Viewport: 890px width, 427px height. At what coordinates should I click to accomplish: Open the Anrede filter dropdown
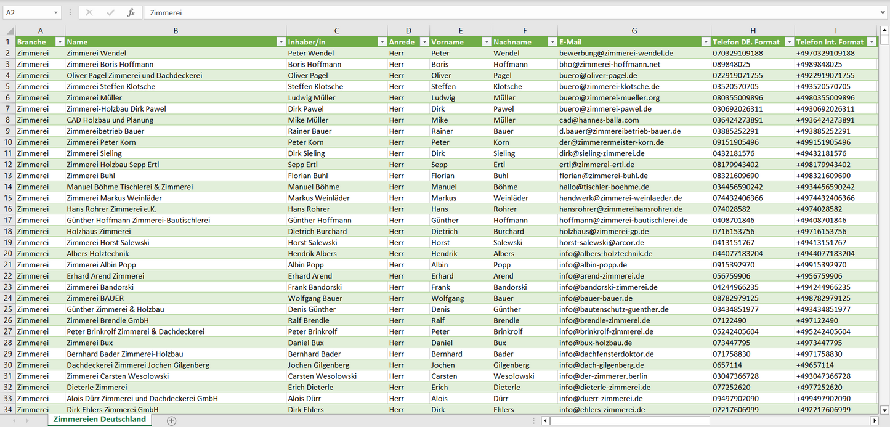click(424, 42)
